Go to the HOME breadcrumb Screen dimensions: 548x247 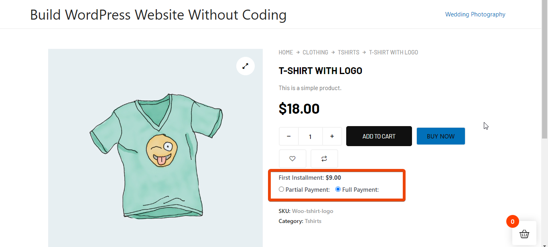click(286, 52)
